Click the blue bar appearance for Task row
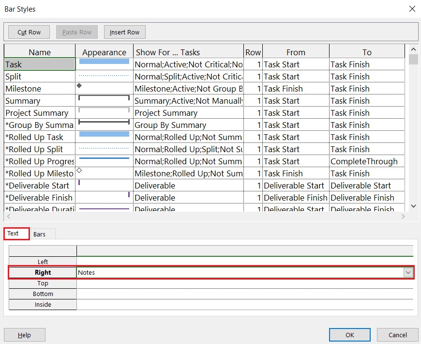Viewport: 421px width, 344px height. click(104, 62)
